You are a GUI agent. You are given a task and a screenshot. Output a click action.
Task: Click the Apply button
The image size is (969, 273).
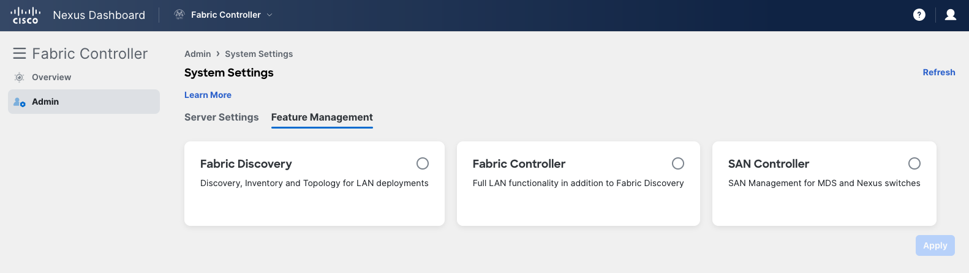click(935, 245)
